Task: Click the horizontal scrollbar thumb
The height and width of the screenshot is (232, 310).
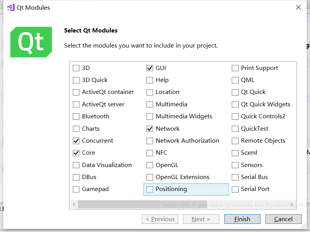Action: pos(142,205)
